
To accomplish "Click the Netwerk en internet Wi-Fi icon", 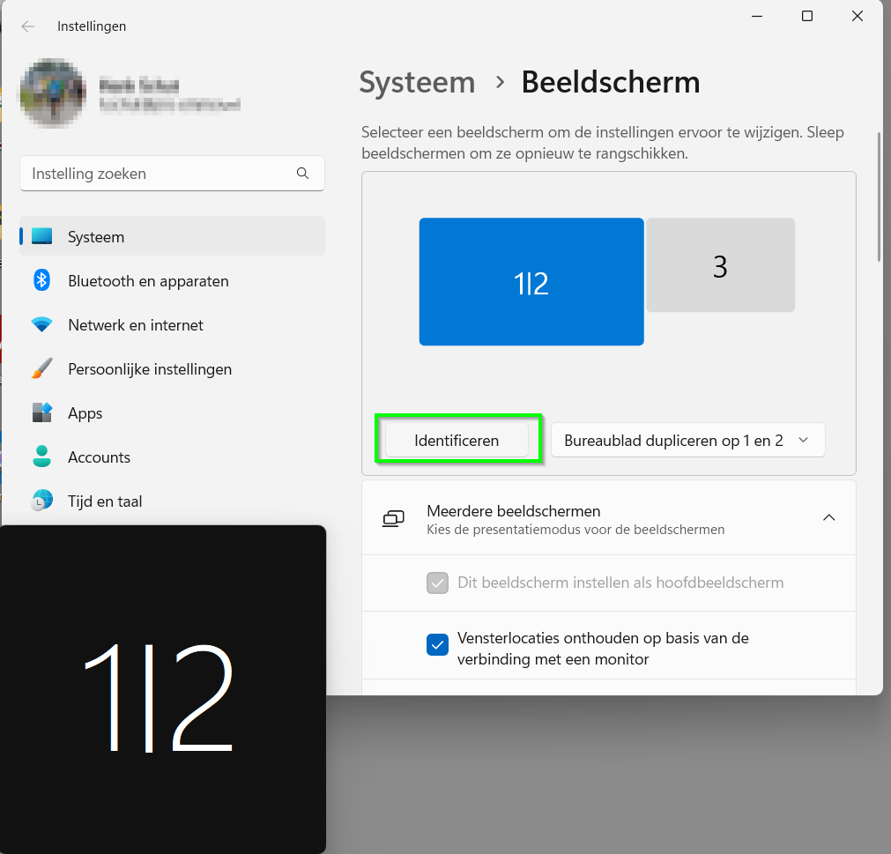I will 42,325.
